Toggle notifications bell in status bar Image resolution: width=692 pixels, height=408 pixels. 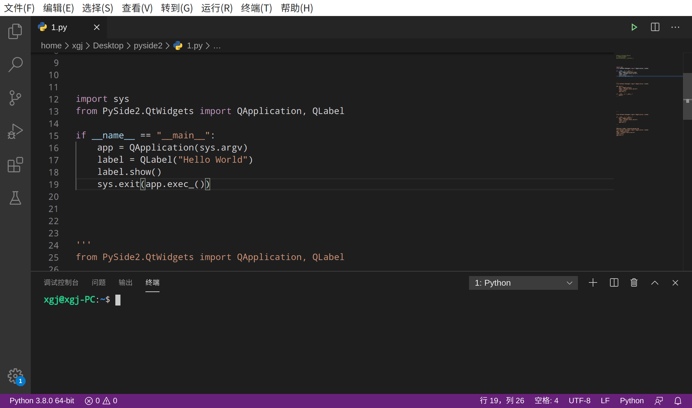point(678,401)
